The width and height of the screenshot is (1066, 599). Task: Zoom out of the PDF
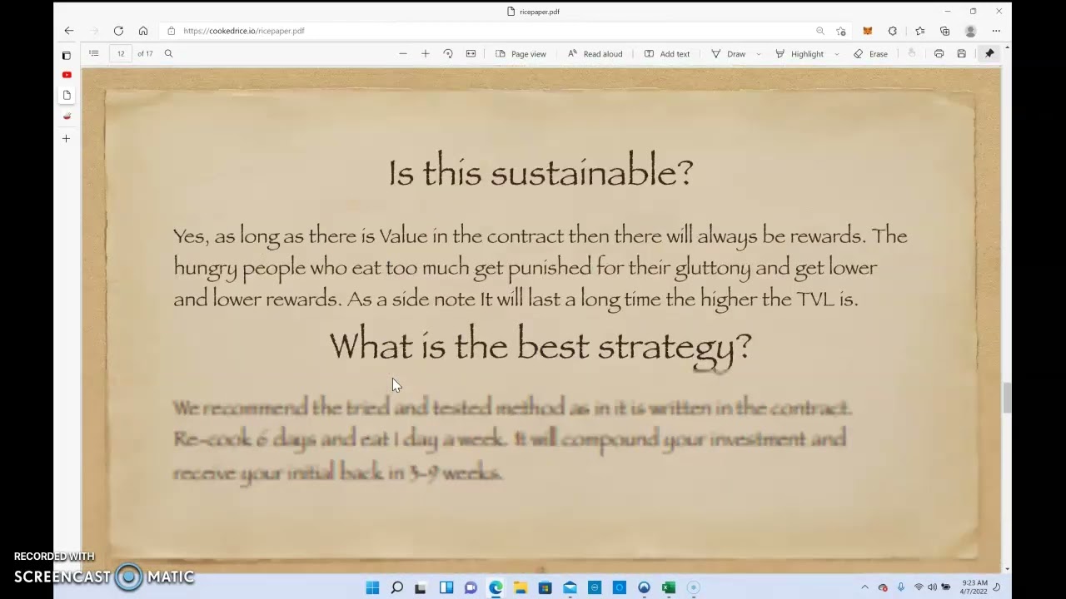(403, 53)
